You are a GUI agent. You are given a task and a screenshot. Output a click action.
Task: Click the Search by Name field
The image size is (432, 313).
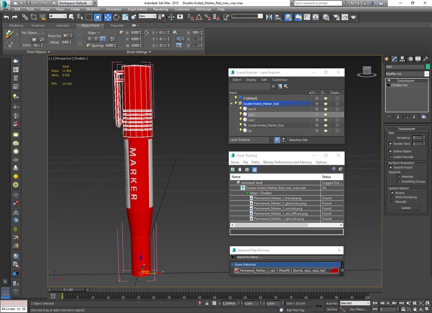click(x=289, y=257)
